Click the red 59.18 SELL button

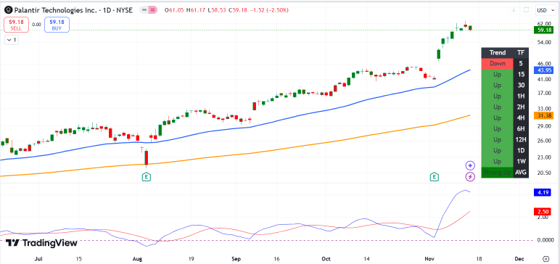pos(16,25)
